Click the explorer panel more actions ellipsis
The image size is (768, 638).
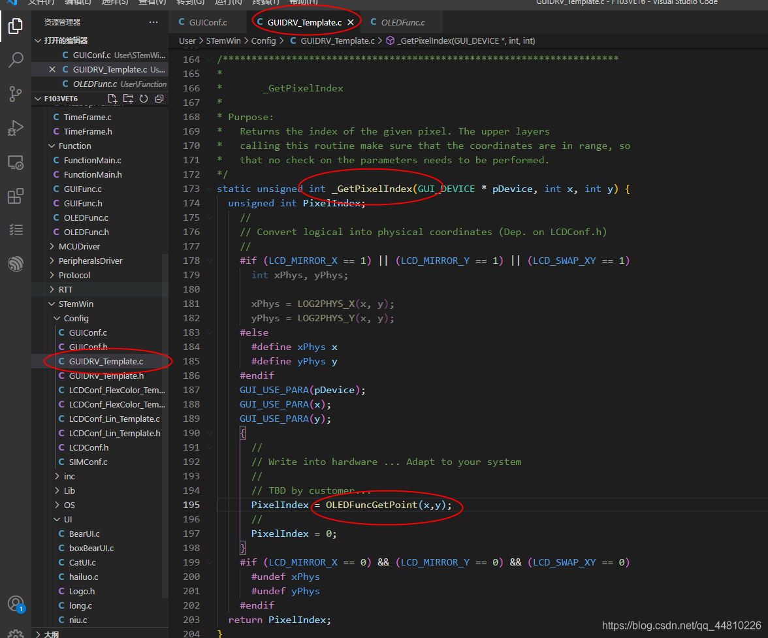click(x=153, y=22)
